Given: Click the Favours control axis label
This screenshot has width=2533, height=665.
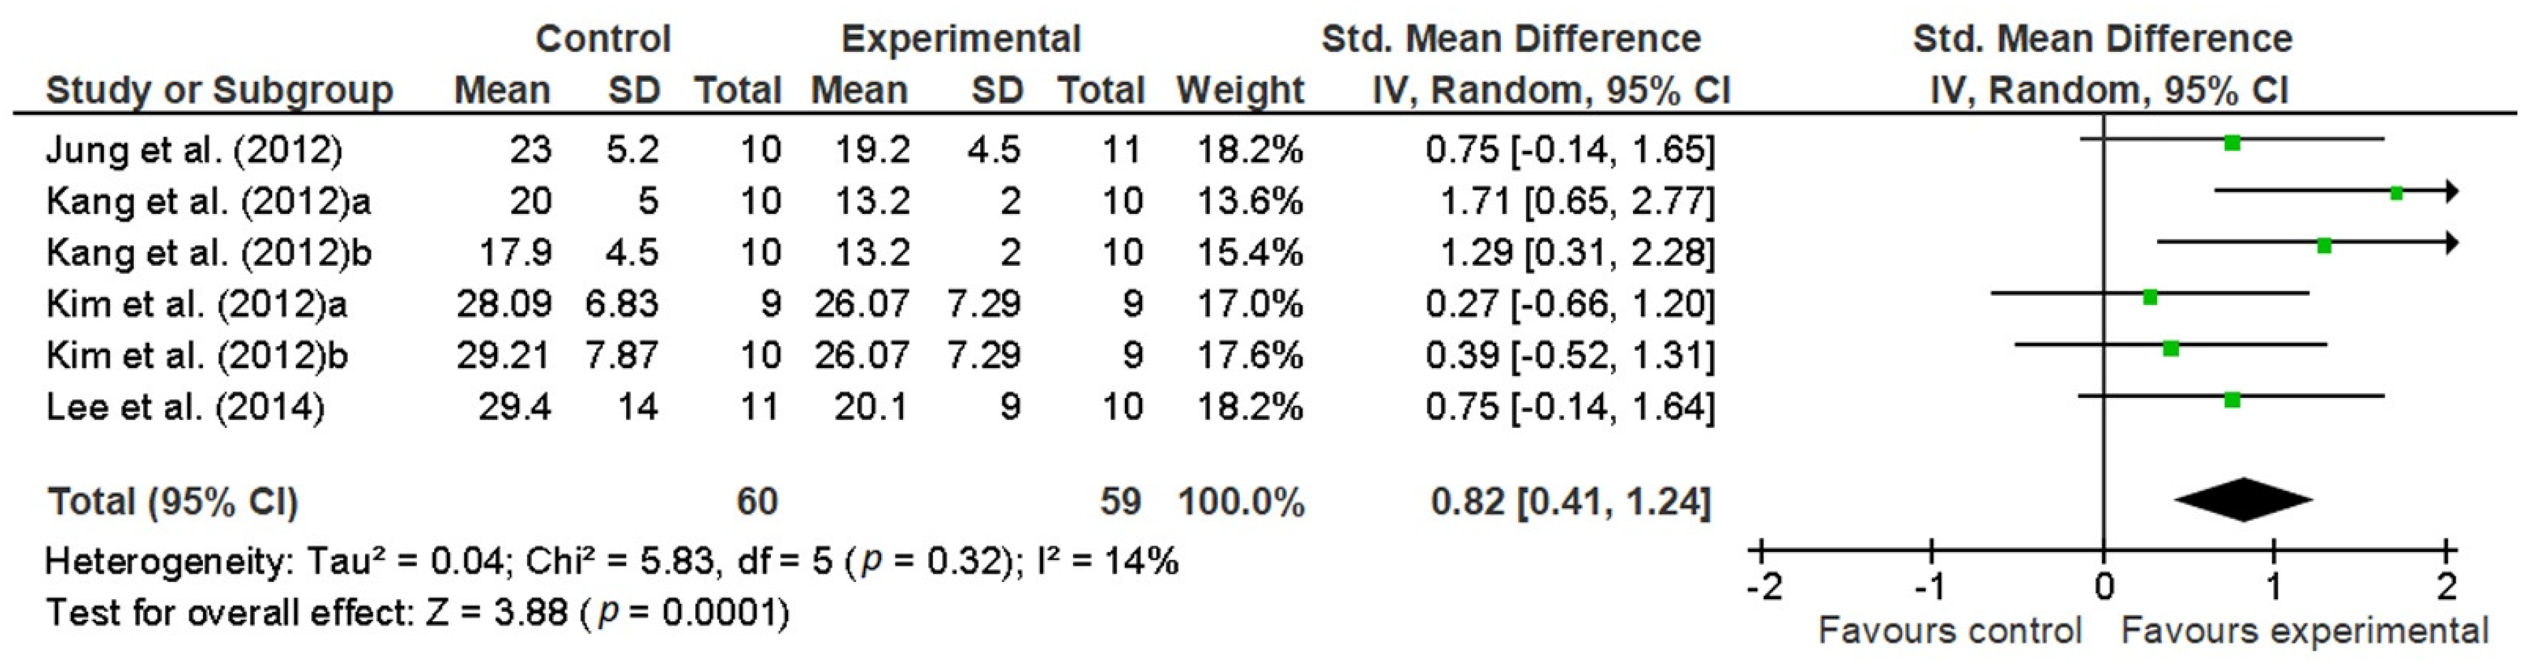Looking at the screenshot, I should click(x=1949, y=630).
